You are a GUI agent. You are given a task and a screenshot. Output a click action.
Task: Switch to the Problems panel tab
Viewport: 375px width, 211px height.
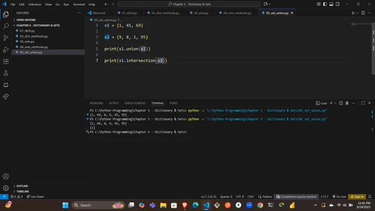[x=96, y=103]
